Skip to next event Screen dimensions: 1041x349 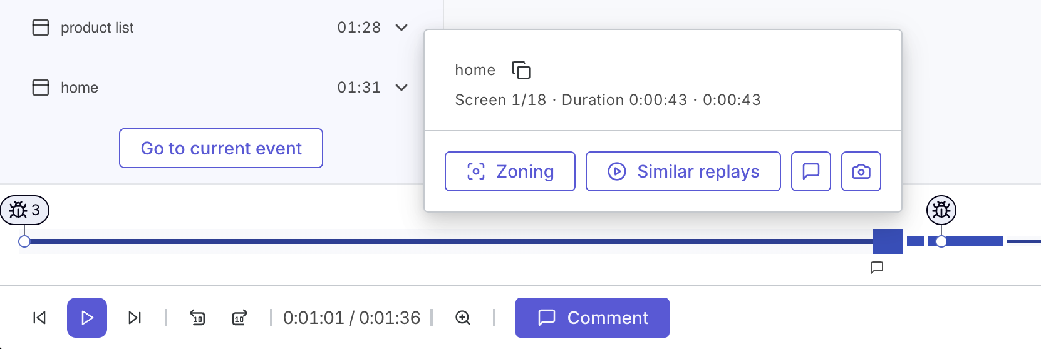coord(135,318)
